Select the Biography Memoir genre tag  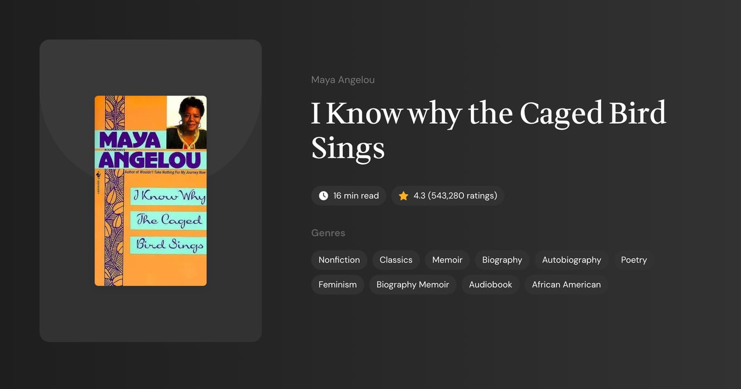point(412,284)
